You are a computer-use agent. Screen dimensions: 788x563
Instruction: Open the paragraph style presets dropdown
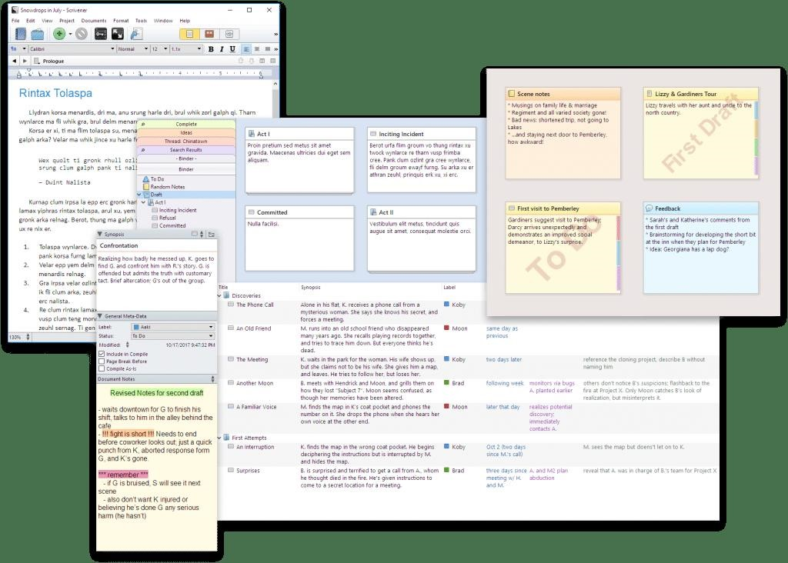pos(18,49)
